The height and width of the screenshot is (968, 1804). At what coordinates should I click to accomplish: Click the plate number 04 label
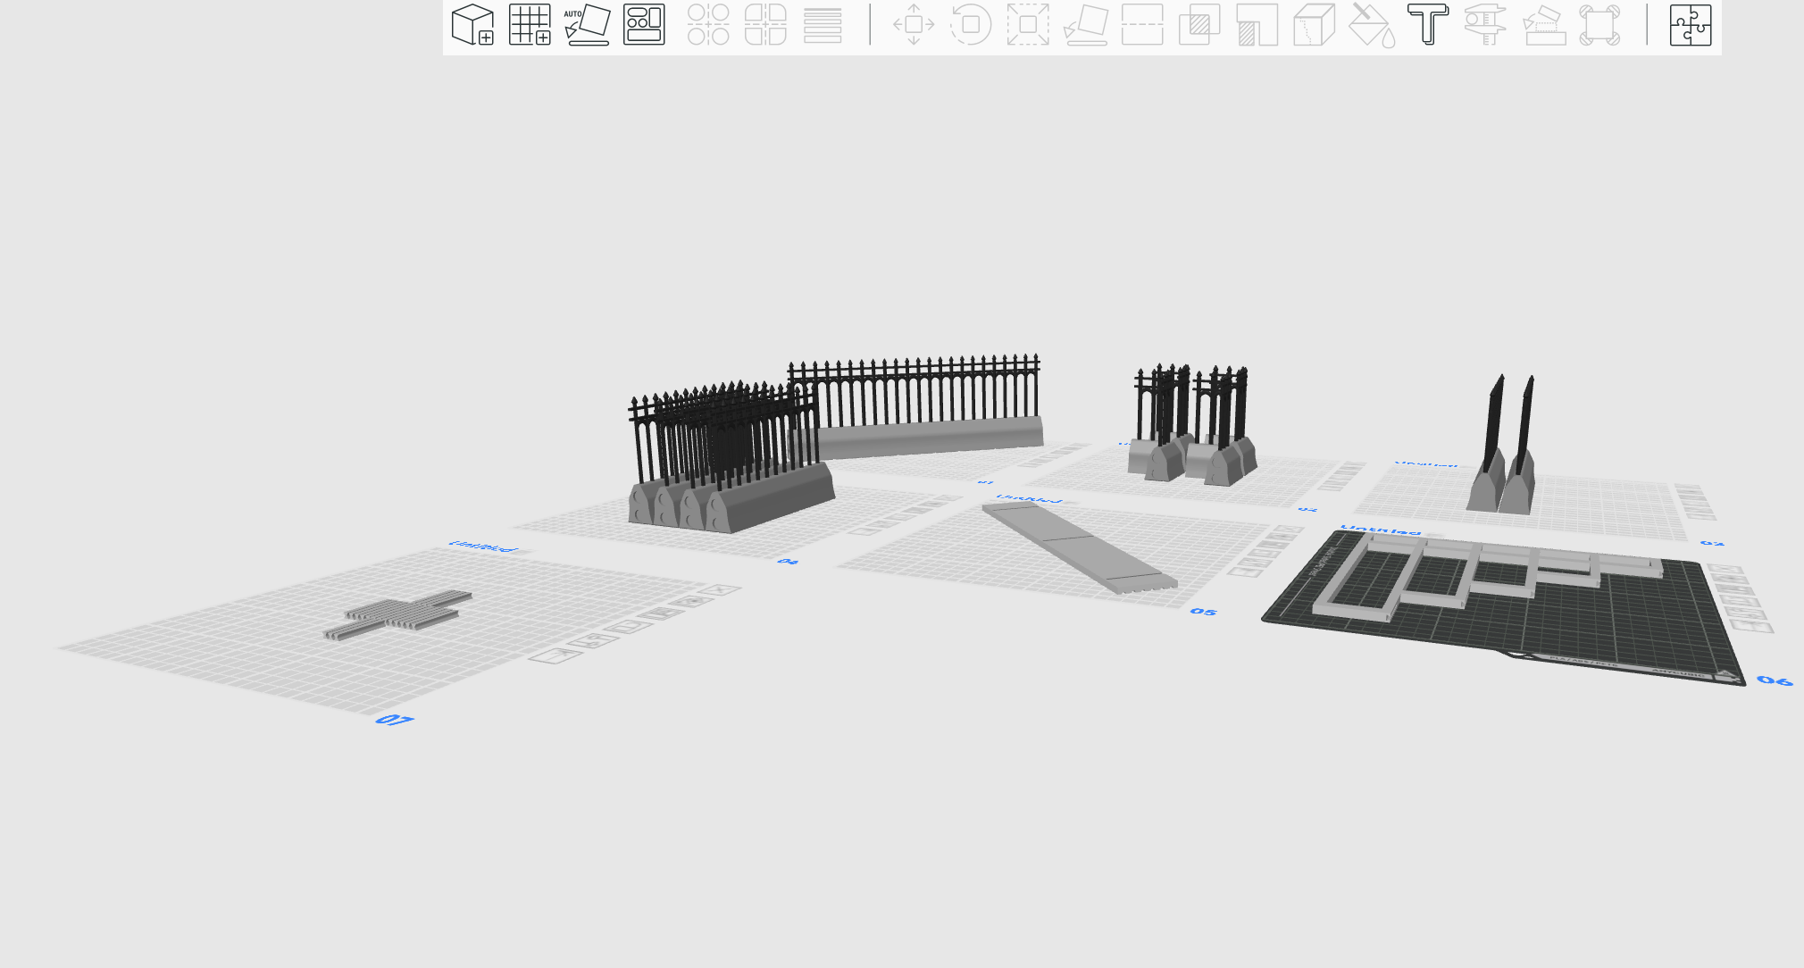point(787,561)
